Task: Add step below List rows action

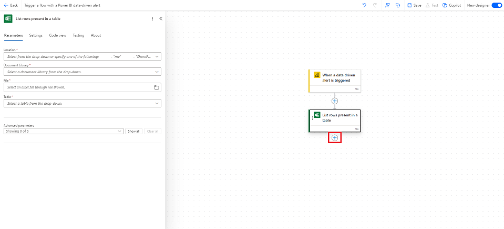Action: (335, 137)
